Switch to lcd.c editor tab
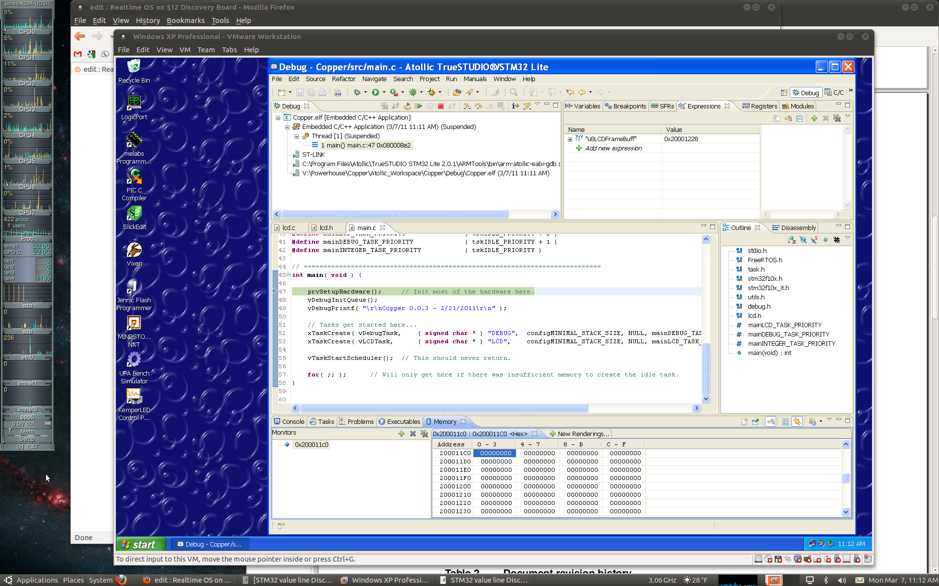939x586 pixels. pos(285,228)
